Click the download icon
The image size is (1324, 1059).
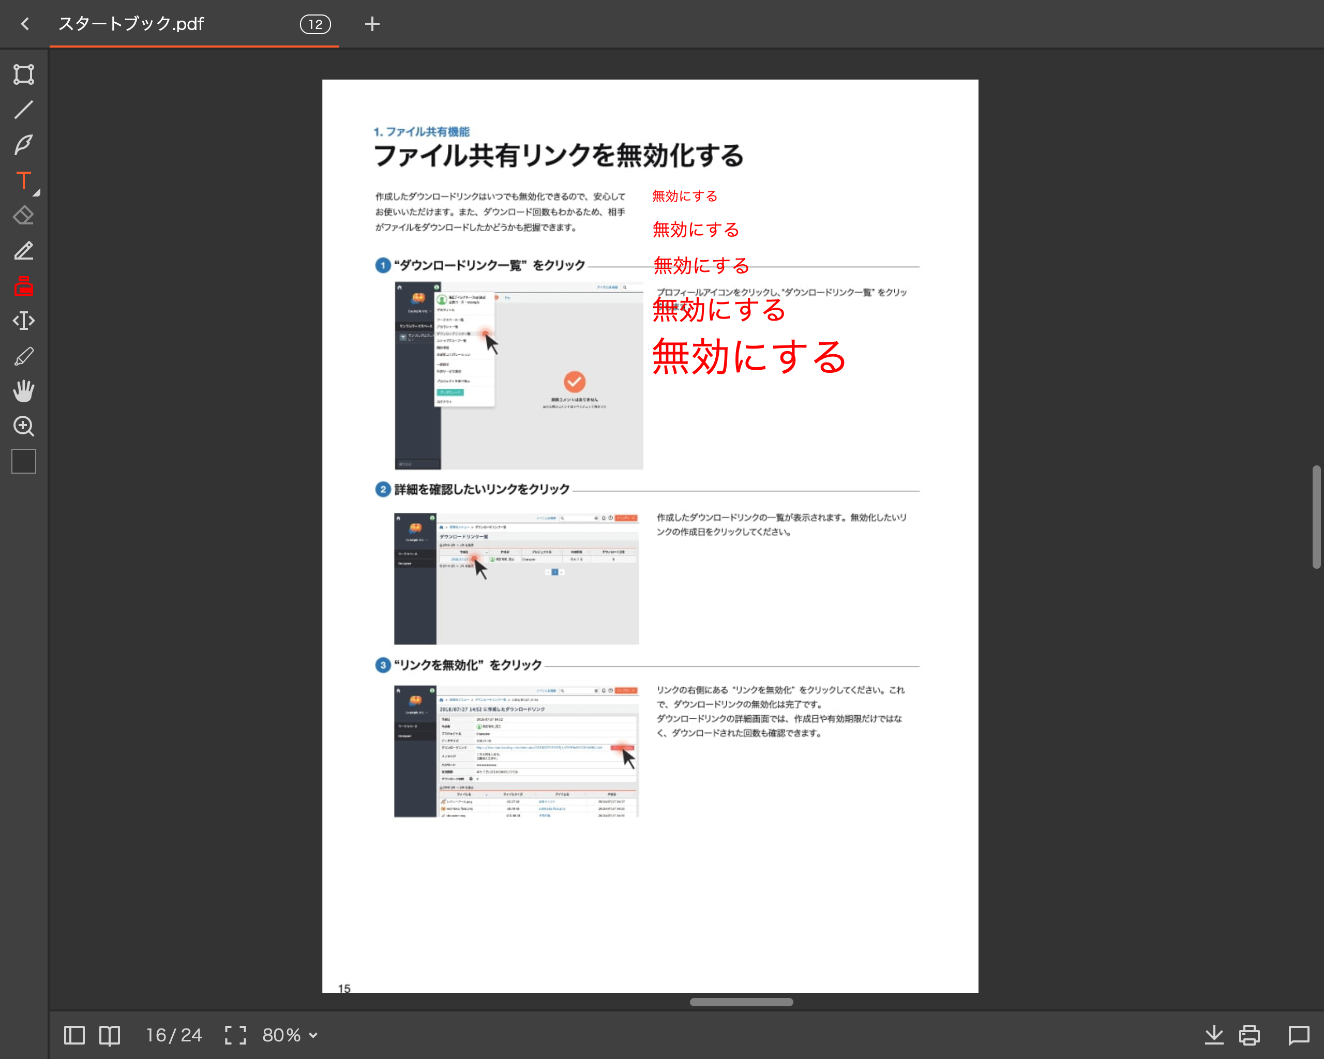pos(1213,1035)
